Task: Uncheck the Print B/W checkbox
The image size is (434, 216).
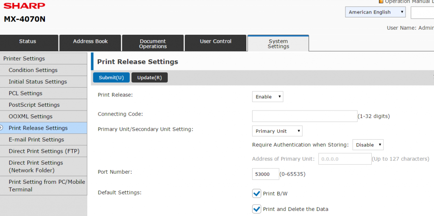Action: tap(256, 194)
